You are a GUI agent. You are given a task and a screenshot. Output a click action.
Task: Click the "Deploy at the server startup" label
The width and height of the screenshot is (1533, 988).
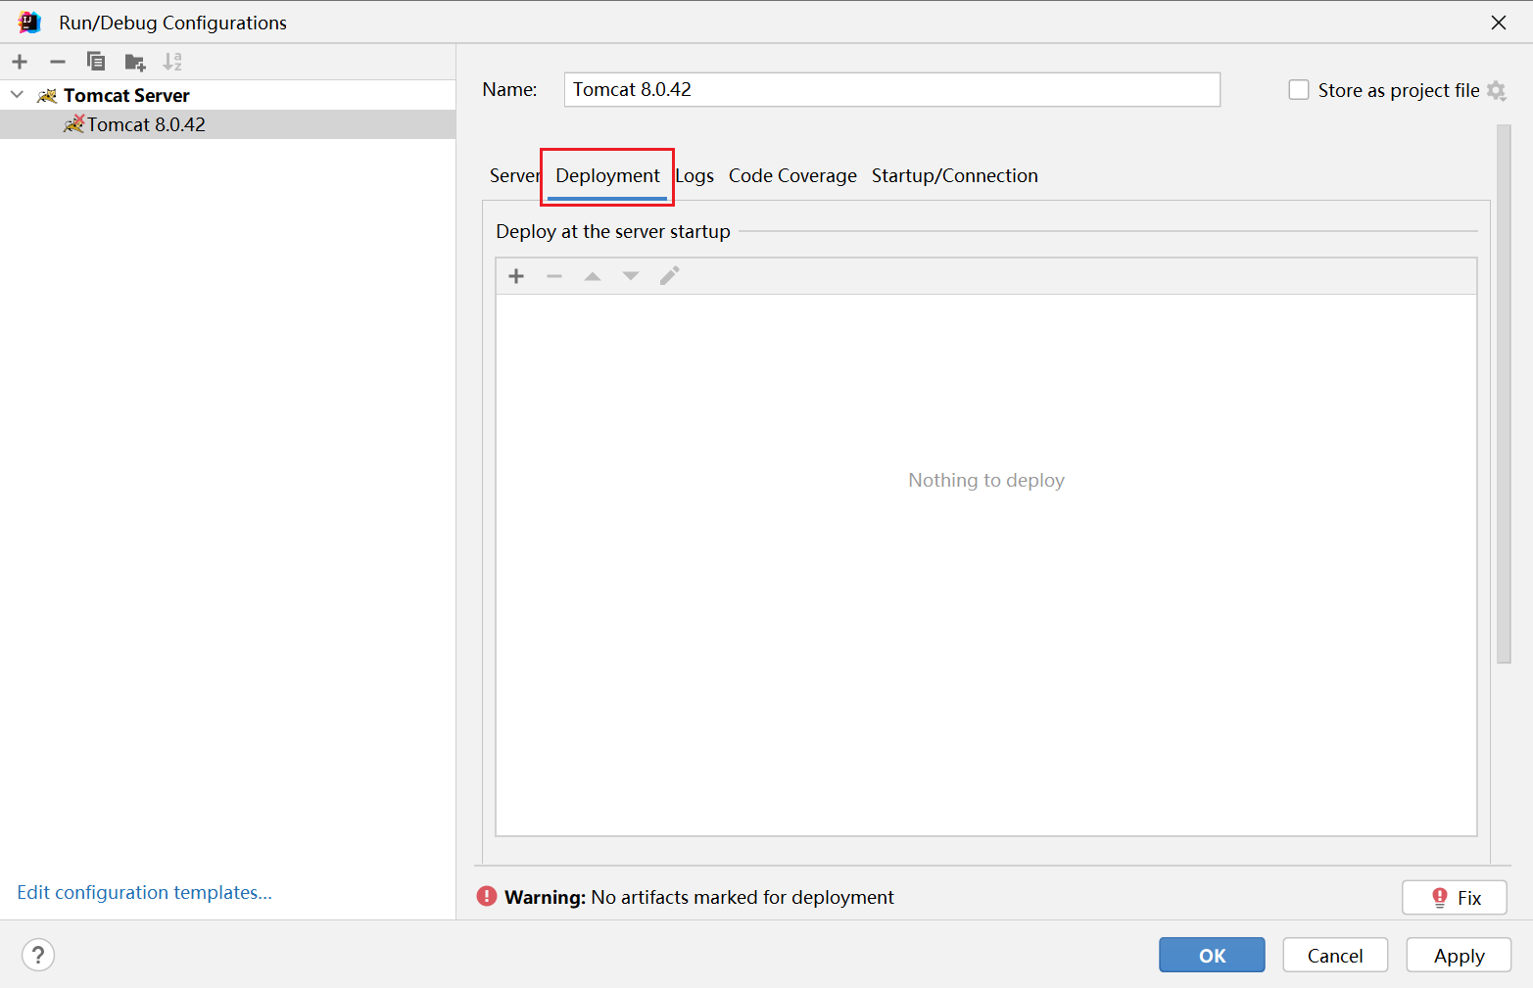613,231
